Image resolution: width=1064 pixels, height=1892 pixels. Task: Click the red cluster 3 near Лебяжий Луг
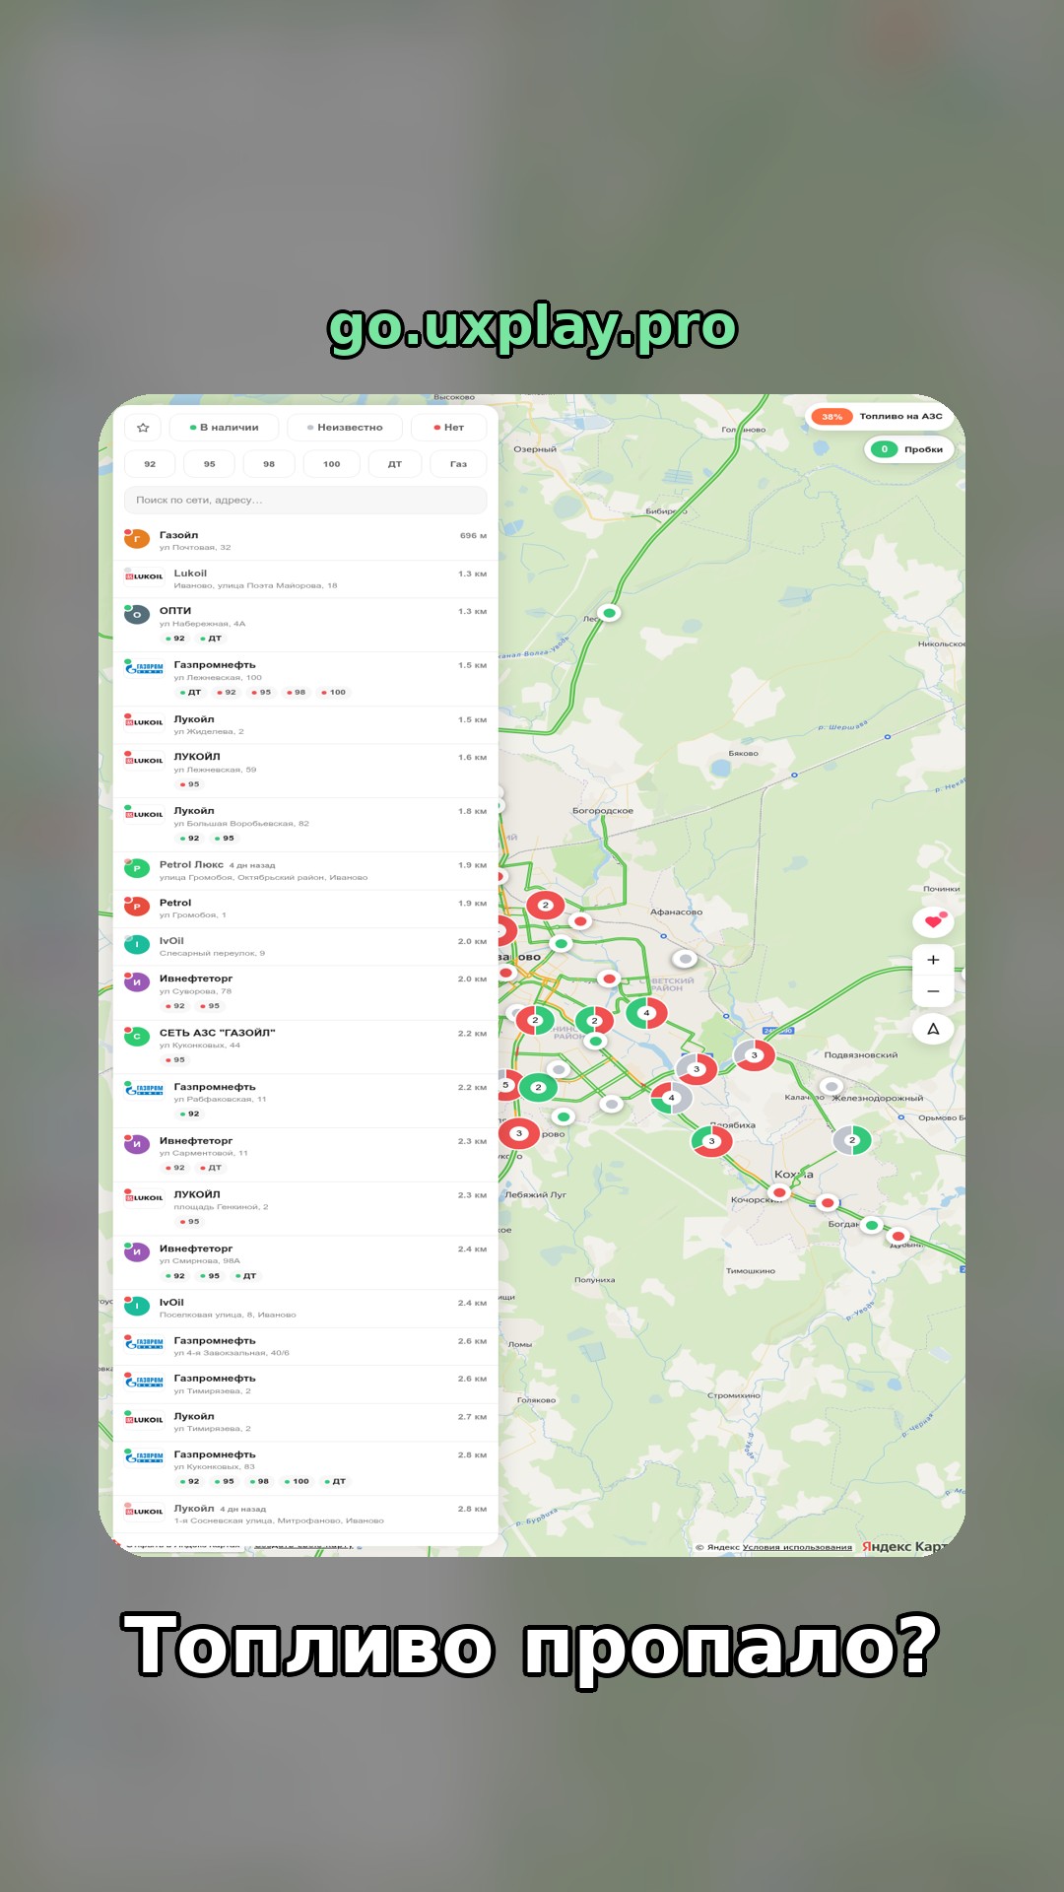519,1133
